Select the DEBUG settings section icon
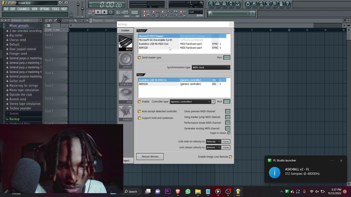The image size is (351, 197). [125, 113]
